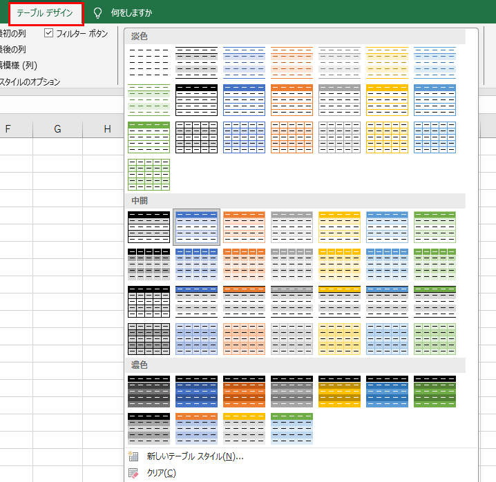The width and height of the screenshot is (496, 482).
Task: Select the lone green grid style in 淡色
Action: point(149,174)
